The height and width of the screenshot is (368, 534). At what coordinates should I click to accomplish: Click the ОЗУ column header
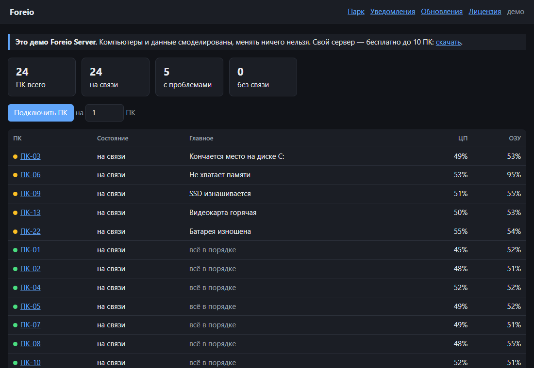pyautogui.click(x=515, y=138)
